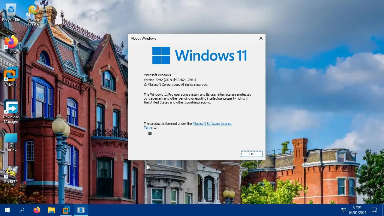The height and width of the screenshot is (216, 384).
Task: Click the network icon in system tray
Action: [x=343, y=210]
